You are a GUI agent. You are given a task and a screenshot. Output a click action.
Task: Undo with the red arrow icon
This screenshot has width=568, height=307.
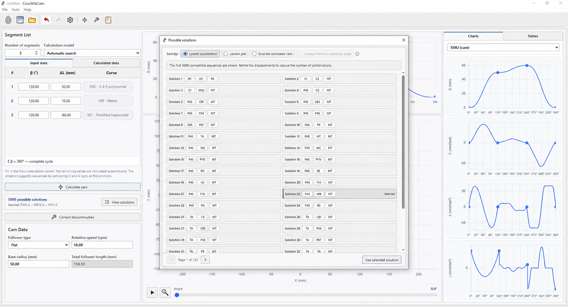pyautogui.click(x=46, y=20)
